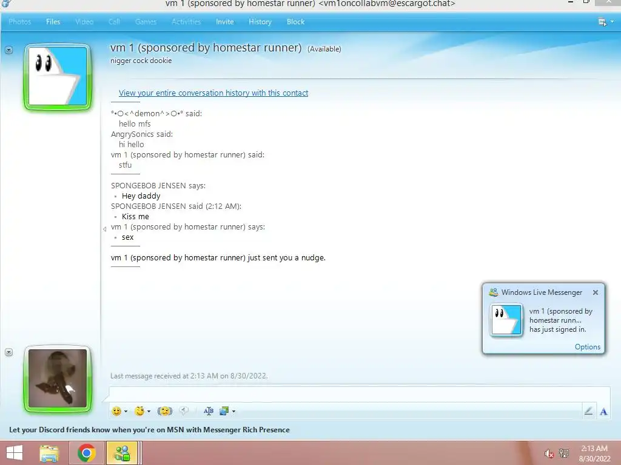The width and height of the screenshot is (621, 465).
Task: Open the Activities menu
Action: click(186, 22)
